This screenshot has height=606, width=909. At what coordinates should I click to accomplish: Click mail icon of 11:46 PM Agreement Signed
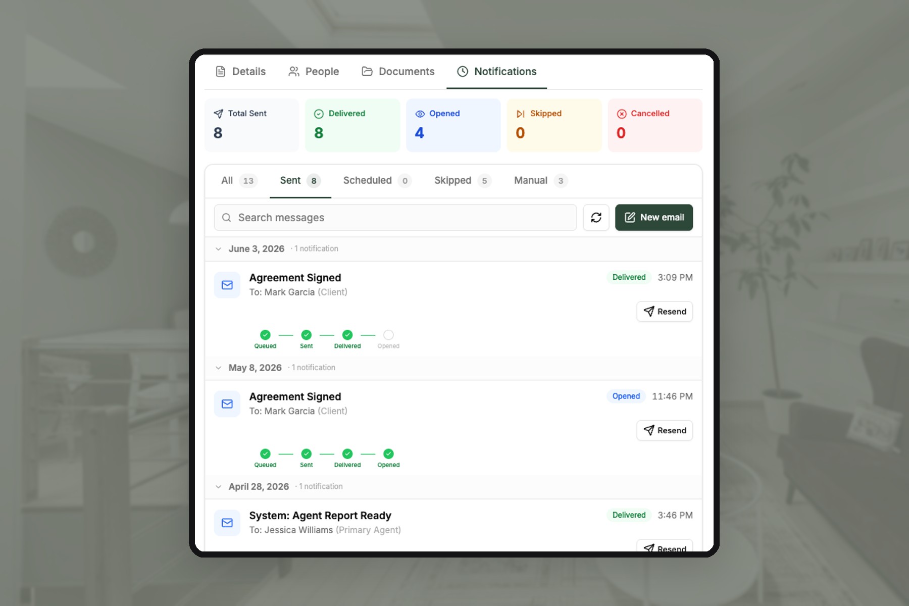pyautogui.click(x=227, y=404)
